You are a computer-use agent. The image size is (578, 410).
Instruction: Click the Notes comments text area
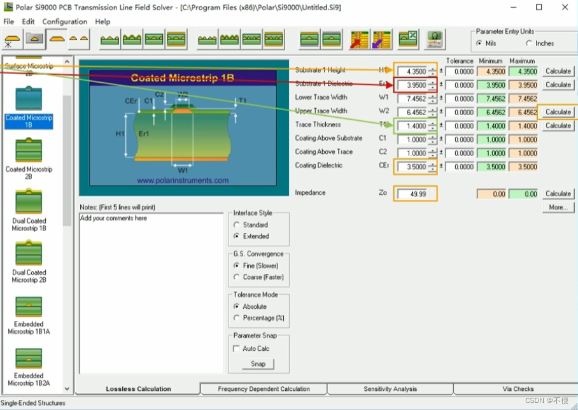151,293
